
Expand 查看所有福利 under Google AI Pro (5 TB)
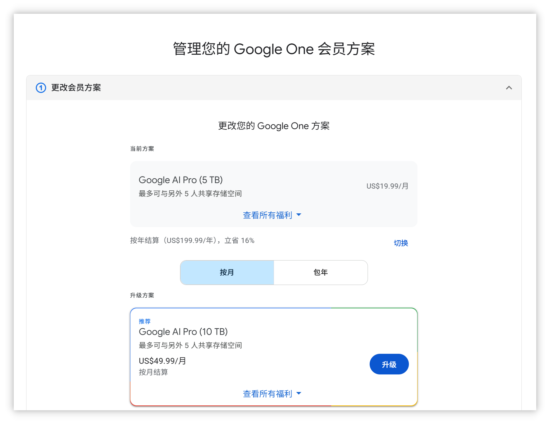pyautogui.click(x=272, y=215)
